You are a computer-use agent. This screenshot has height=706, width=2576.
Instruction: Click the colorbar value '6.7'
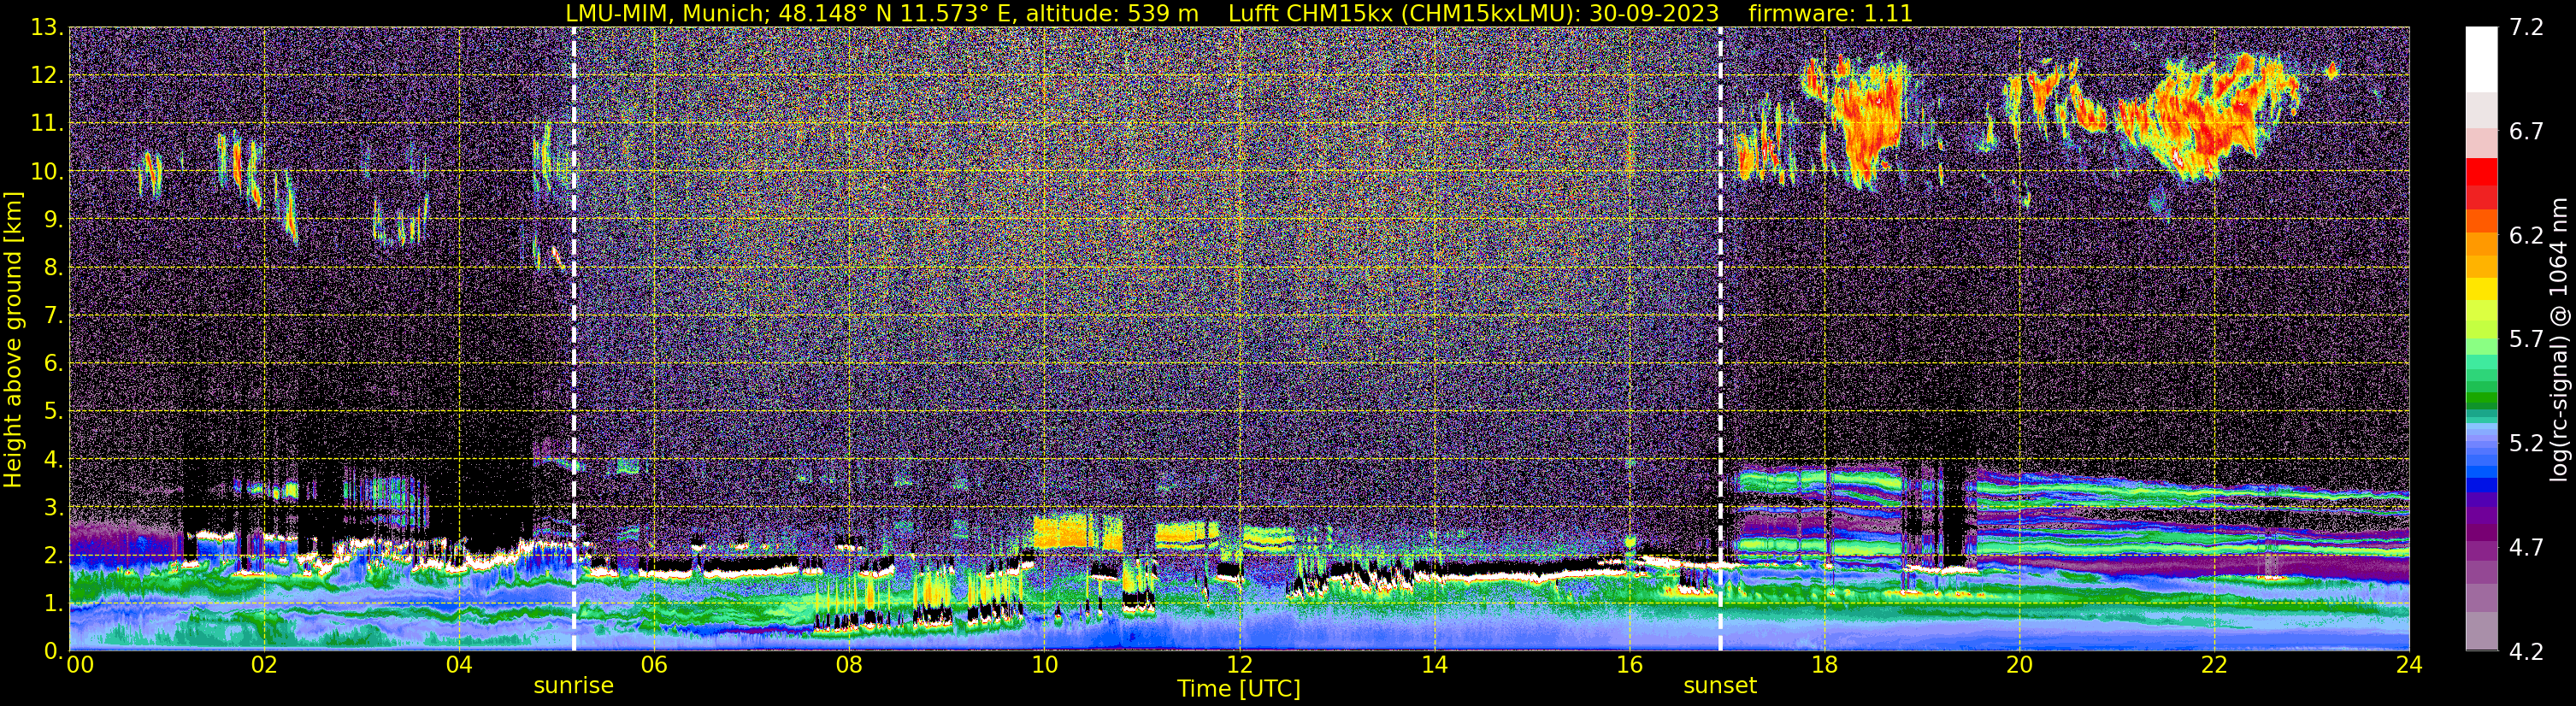2526,132
